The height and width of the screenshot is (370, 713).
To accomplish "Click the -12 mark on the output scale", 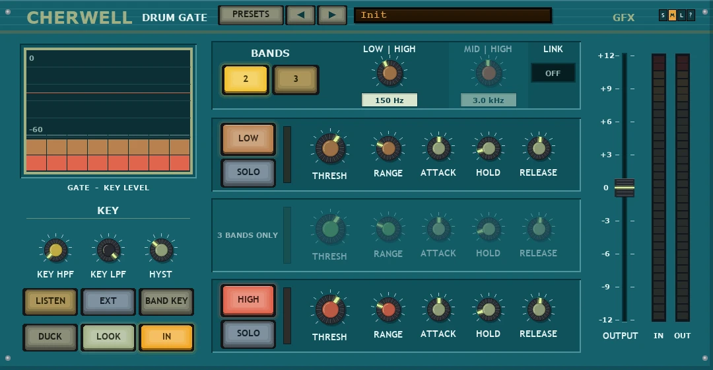I will click(605, 320).
